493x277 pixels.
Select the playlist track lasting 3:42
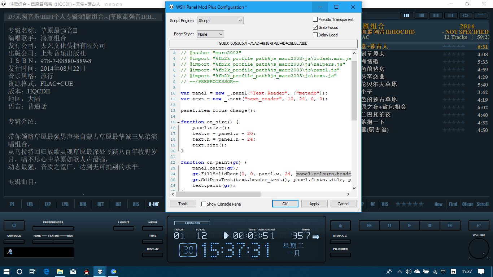(425, 92)
